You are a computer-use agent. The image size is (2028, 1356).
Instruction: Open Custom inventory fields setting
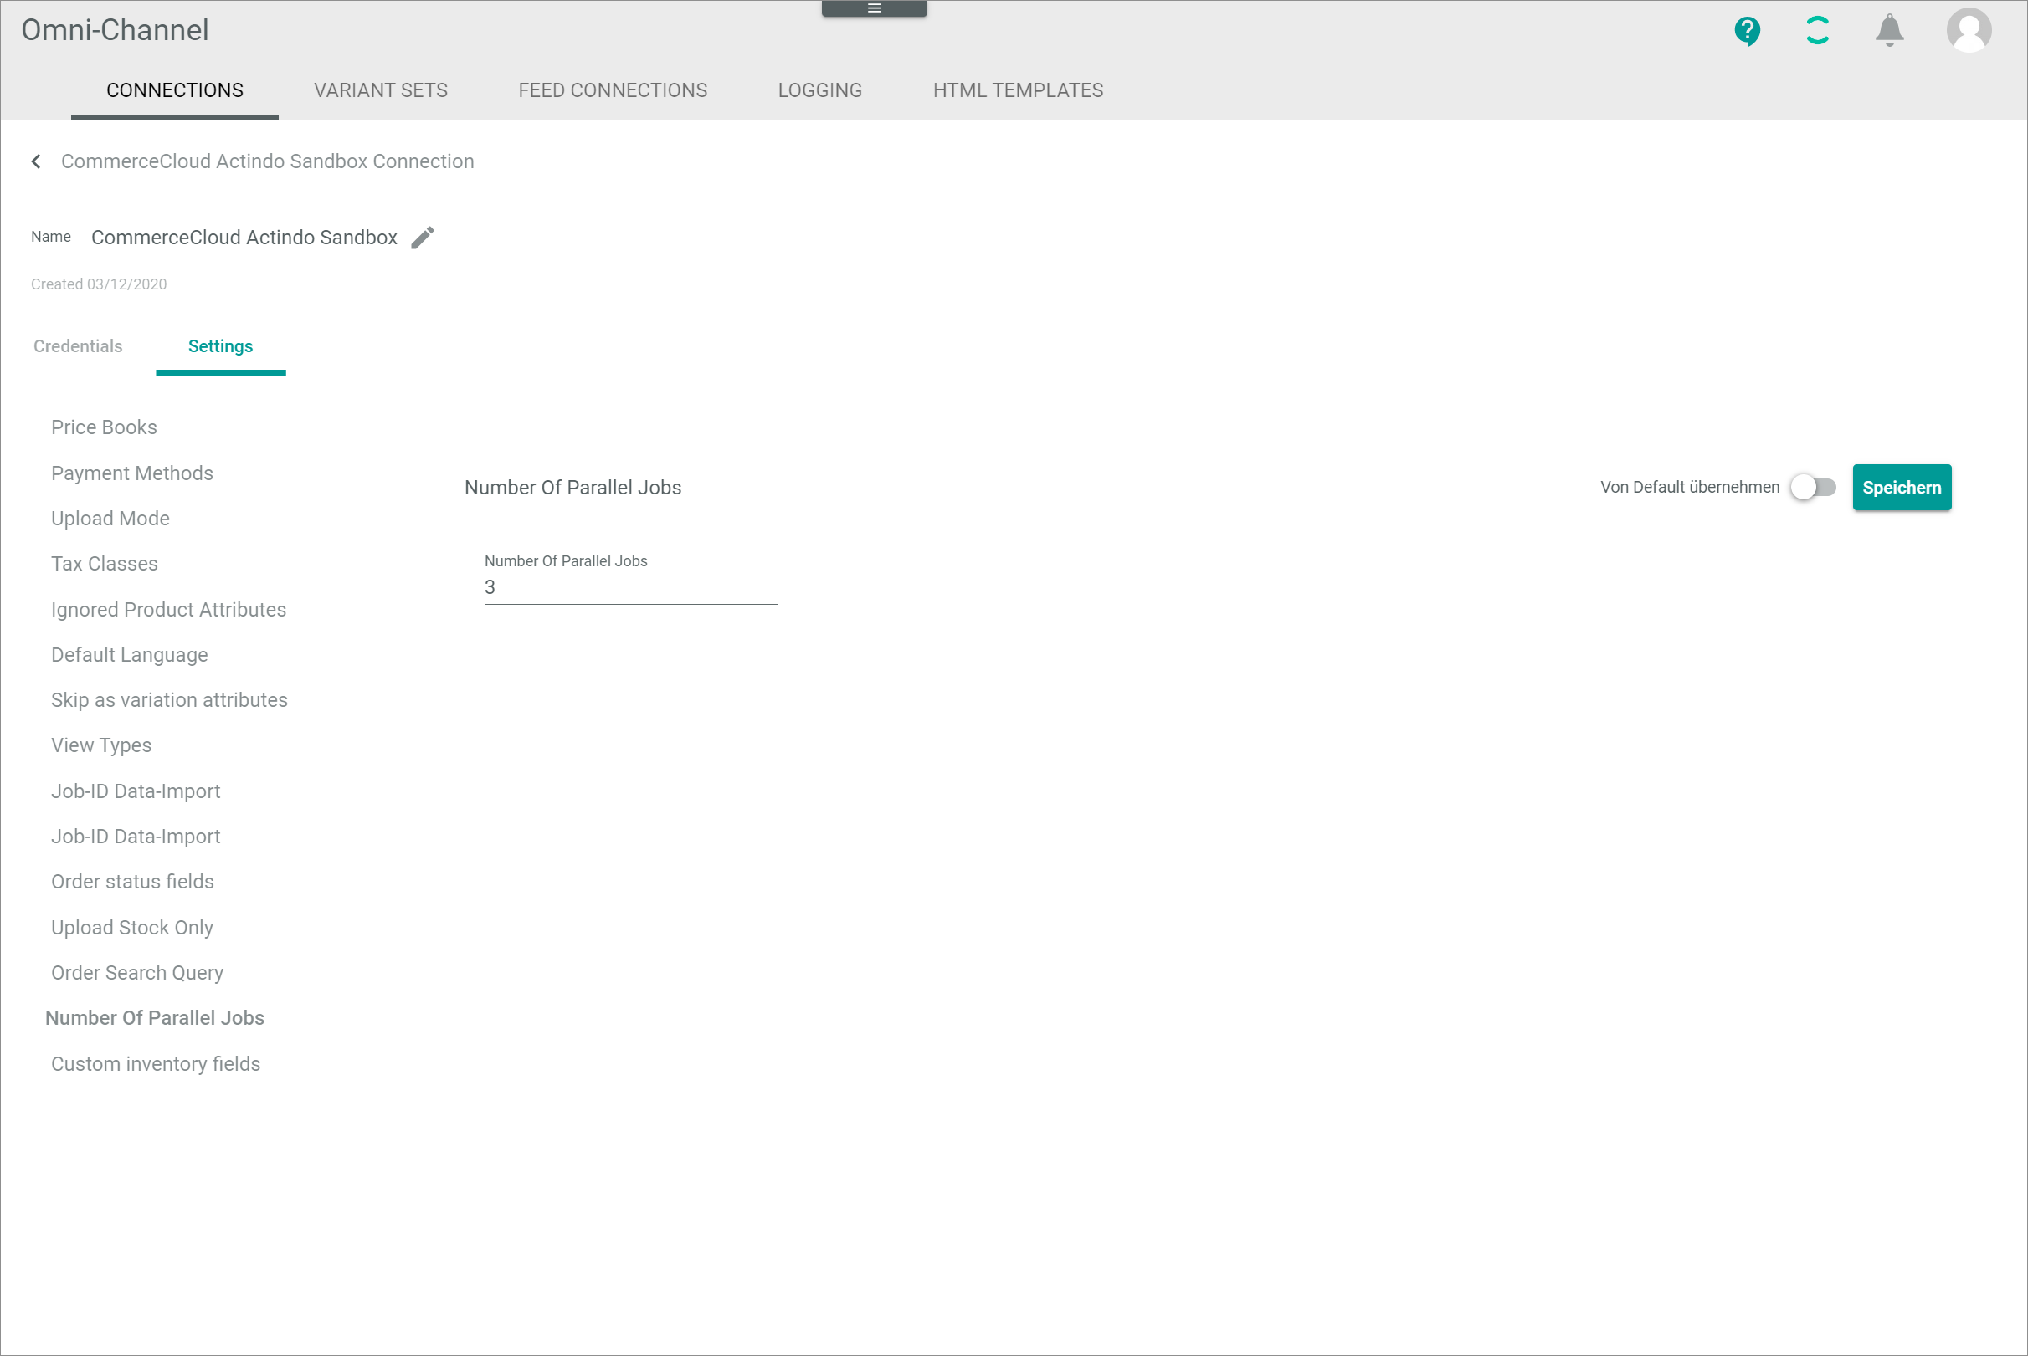point(155,1064)
